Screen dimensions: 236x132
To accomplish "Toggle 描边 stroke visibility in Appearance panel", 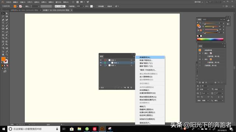I will tap(200, 53).
